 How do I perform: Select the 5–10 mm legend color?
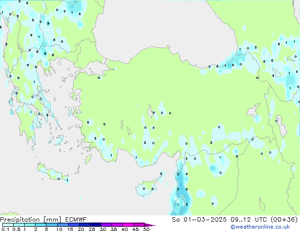pyautogui.click(x=52, y=225)
